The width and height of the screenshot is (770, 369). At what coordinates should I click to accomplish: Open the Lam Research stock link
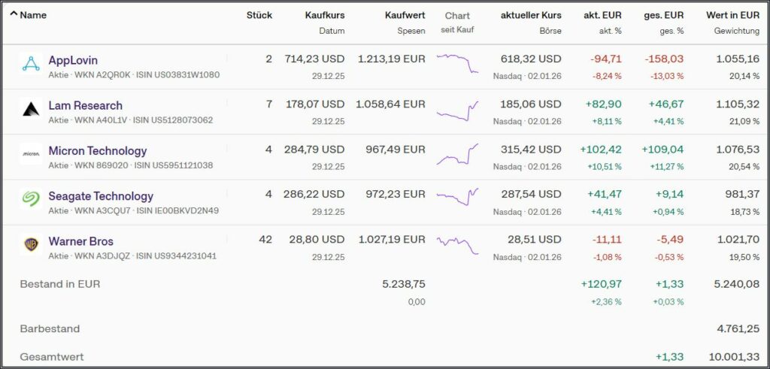pyautogui.click(x=85, y=105)
